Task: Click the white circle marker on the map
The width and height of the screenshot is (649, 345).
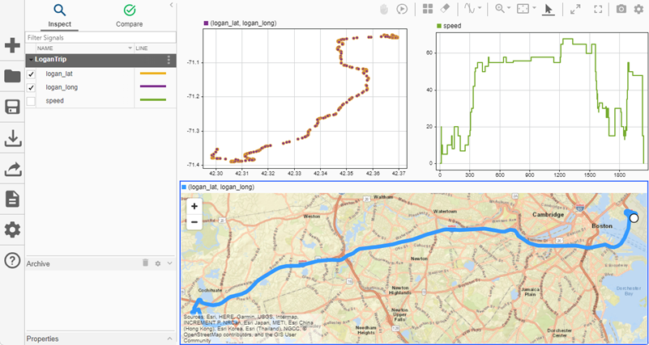Action: (634, 218)
